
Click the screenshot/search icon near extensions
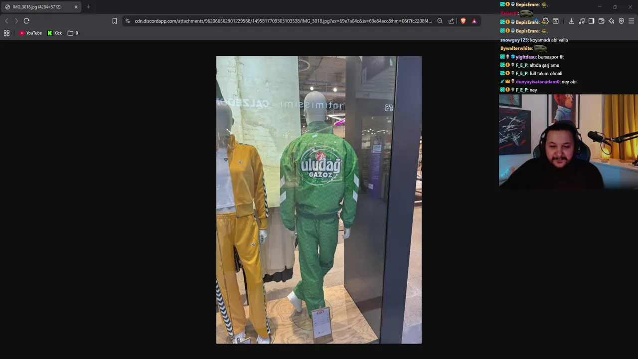(555, 21)
